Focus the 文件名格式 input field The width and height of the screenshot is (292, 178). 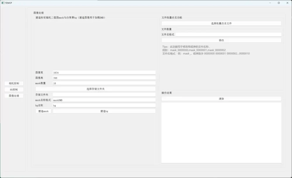click(x=228, y=34)
